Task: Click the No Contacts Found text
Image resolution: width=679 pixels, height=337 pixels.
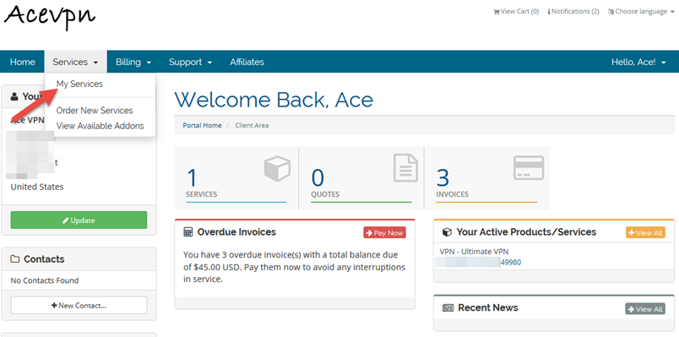Action: tap(45, 280)
